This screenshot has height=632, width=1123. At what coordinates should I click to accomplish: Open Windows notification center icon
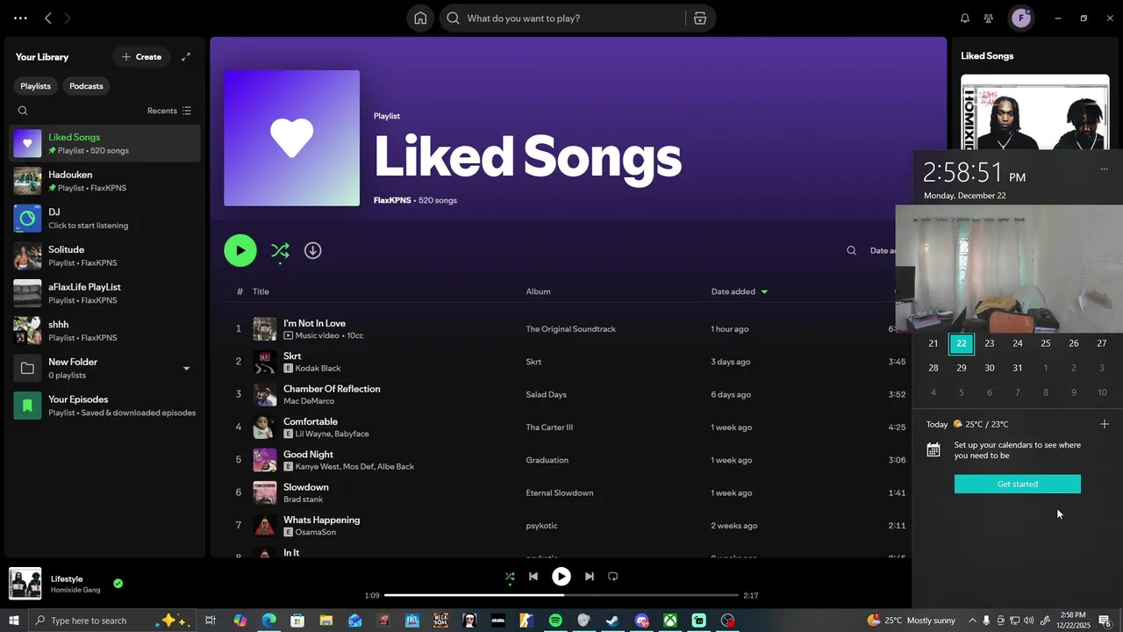[x=1105, y=621]
